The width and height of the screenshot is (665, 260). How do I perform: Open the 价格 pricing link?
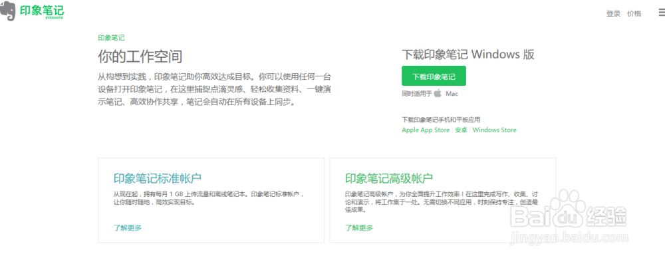point(634,13)
